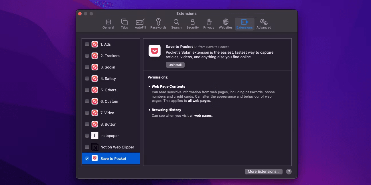Switch to the Security tab label
This screenshot has height=185, width=371.
(192, 27)
